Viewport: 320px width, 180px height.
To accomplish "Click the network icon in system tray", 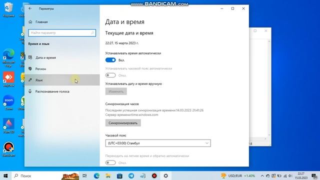I will (x=285, y=175).
